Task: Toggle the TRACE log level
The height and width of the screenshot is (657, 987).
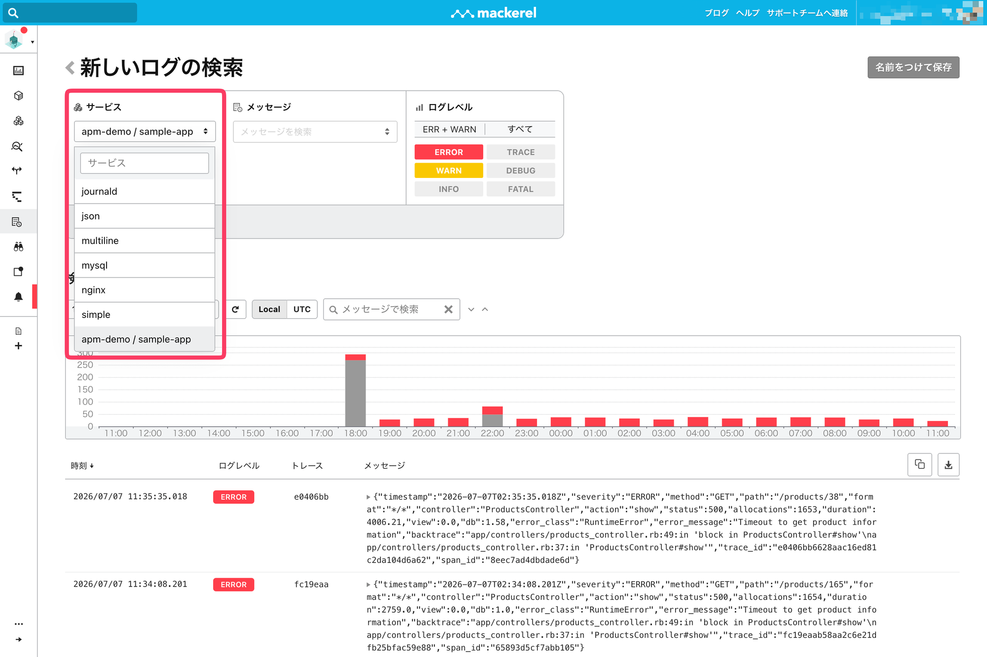Action: [521, 152]
